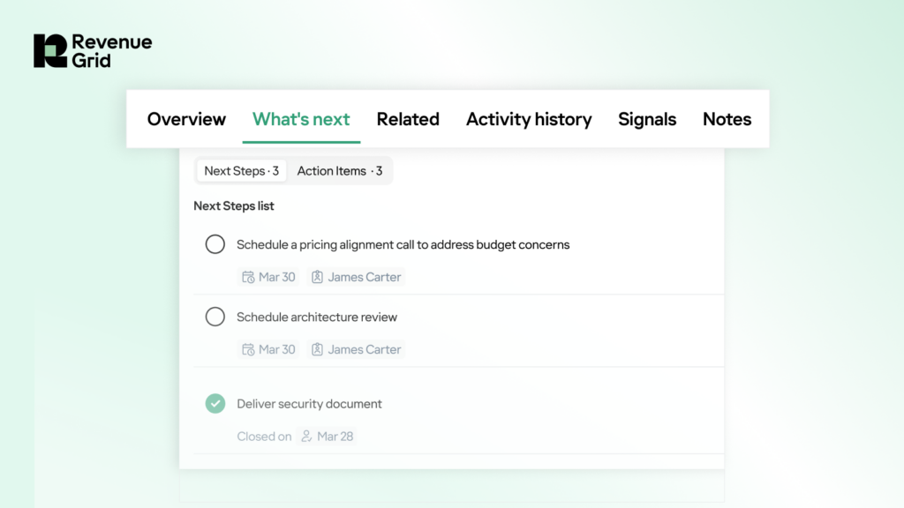The image size is (904, 508).
Task: Click calendar icon on architecture review task
Action: (249, 349)
